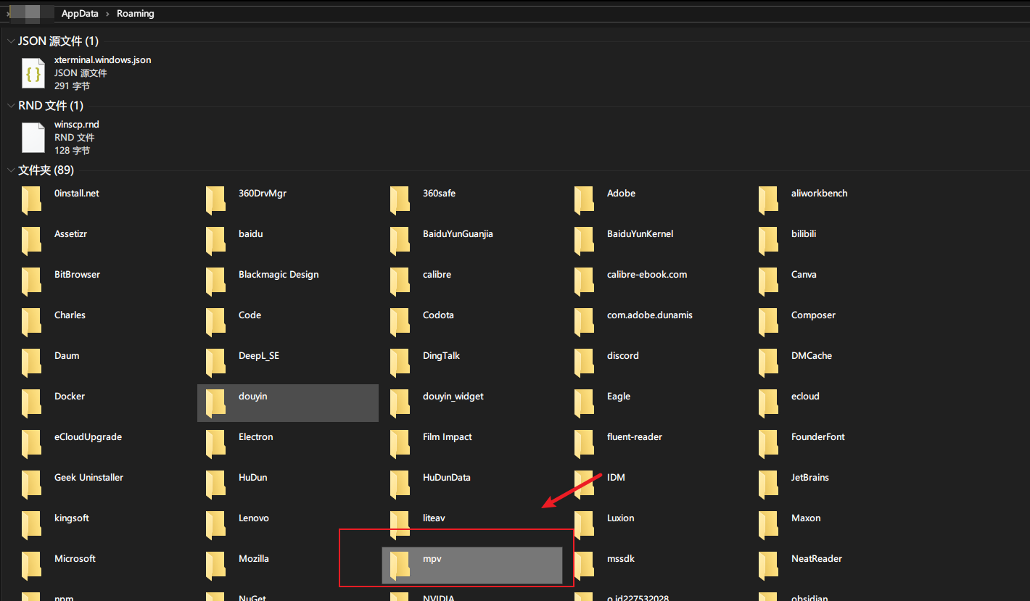Select the douyin_widget folder name
Viewport: 1030px width, 601px height.
pos(453,397)
